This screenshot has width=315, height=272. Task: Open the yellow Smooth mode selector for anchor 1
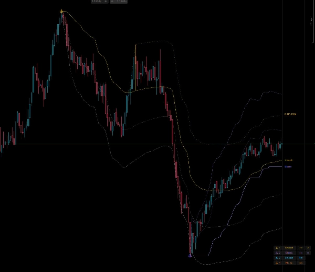point(289,248)
